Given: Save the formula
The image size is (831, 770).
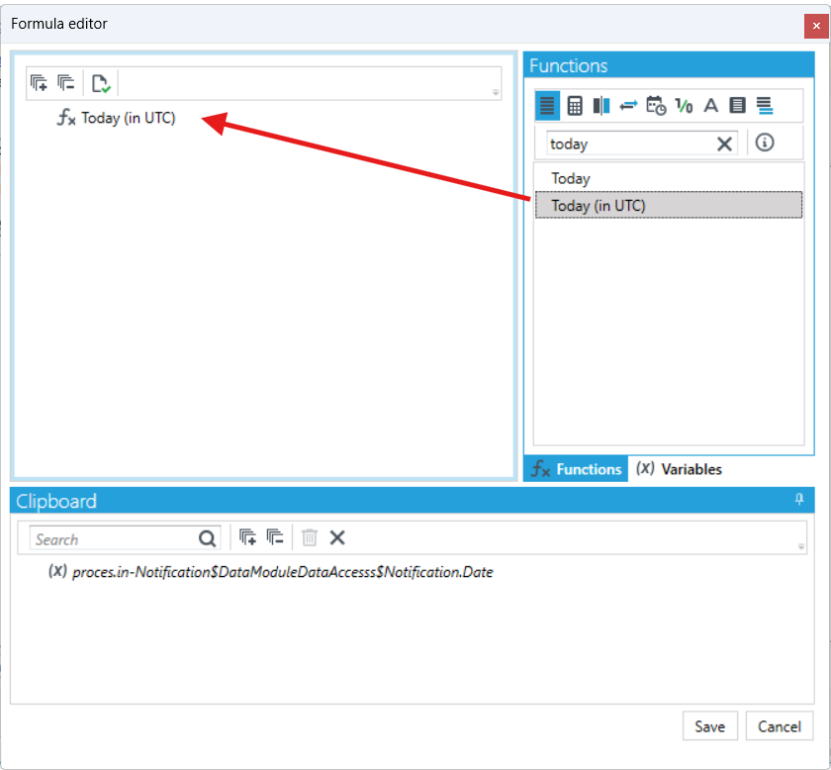Looking at the screenshot, I should tap(710, 726).
